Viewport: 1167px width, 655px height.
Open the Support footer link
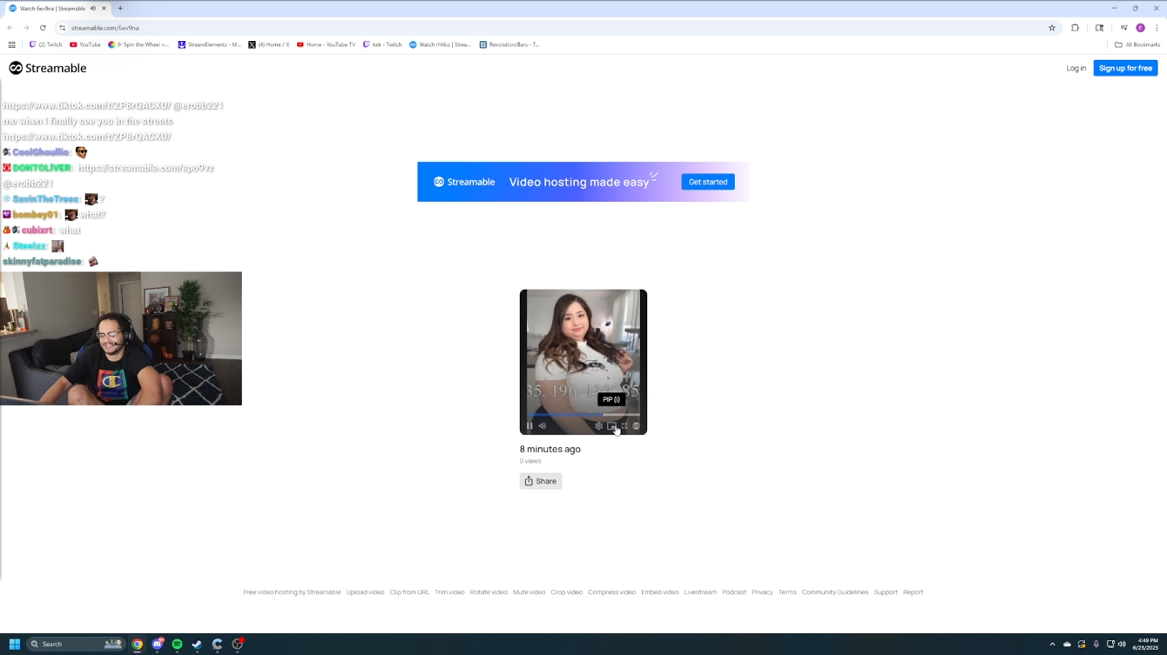coord(886,592)
